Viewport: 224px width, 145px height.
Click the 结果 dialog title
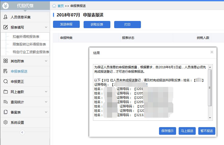pyautogui.click(x=97, y=53)
